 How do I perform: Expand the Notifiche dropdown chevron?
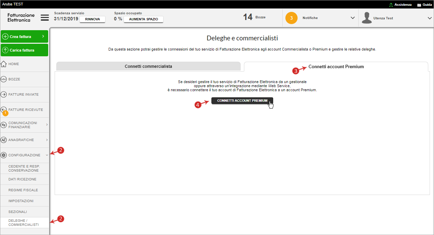353,18
